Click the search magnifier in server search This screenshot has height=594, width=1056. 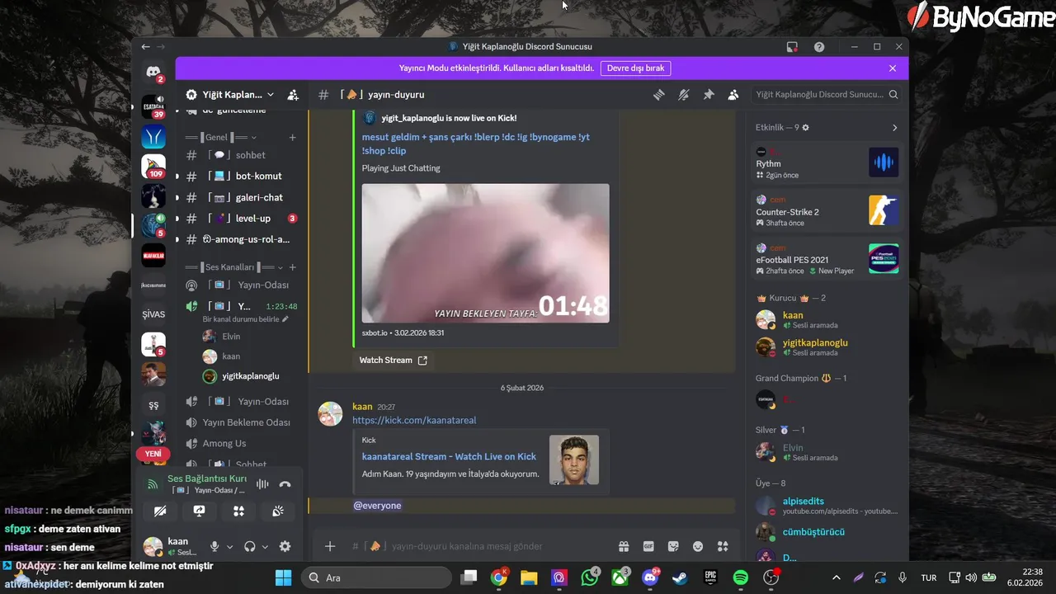(x=893, y=95)
